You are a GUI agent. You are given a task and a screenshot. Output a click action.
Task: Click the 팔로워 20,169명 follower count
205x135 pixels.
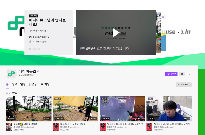coord(26,75)
